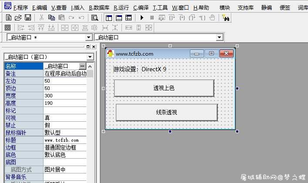Click the binoculars search icon
This screenshot has height=183, width=308.
pos(226,18)
